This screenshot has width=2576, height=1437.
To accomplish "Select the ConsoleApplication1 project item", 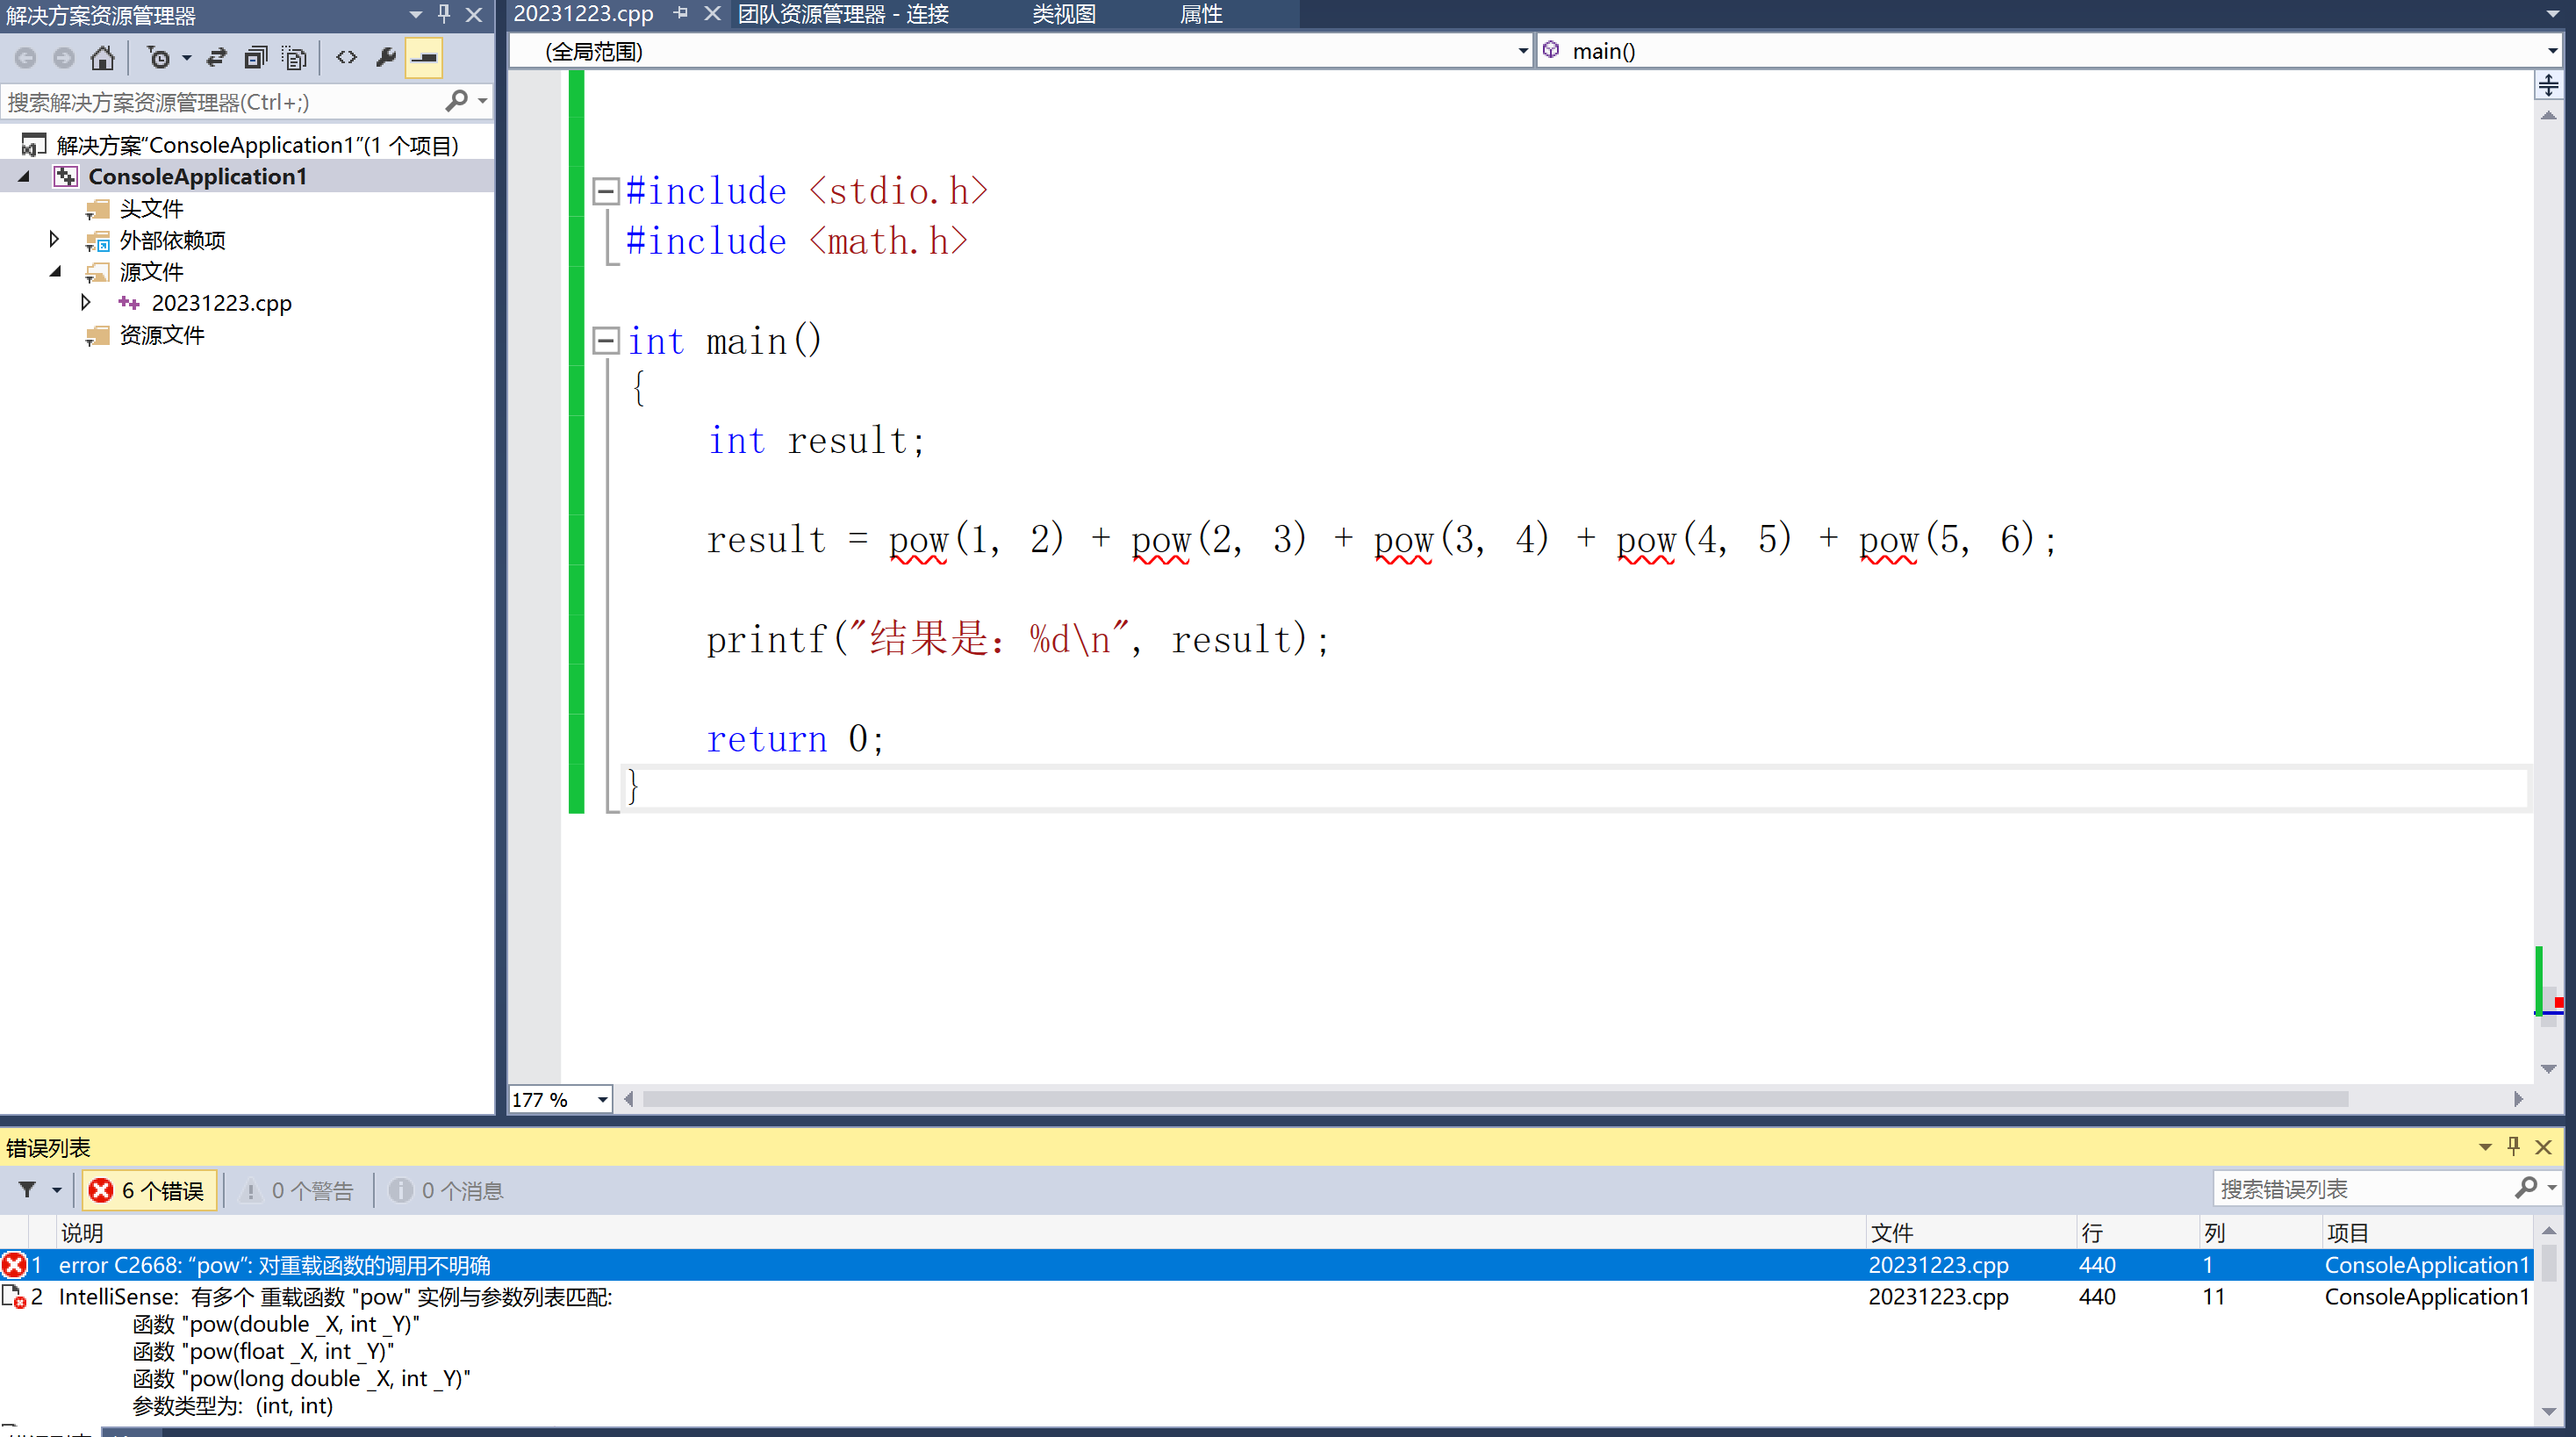I will pos(197,177).
